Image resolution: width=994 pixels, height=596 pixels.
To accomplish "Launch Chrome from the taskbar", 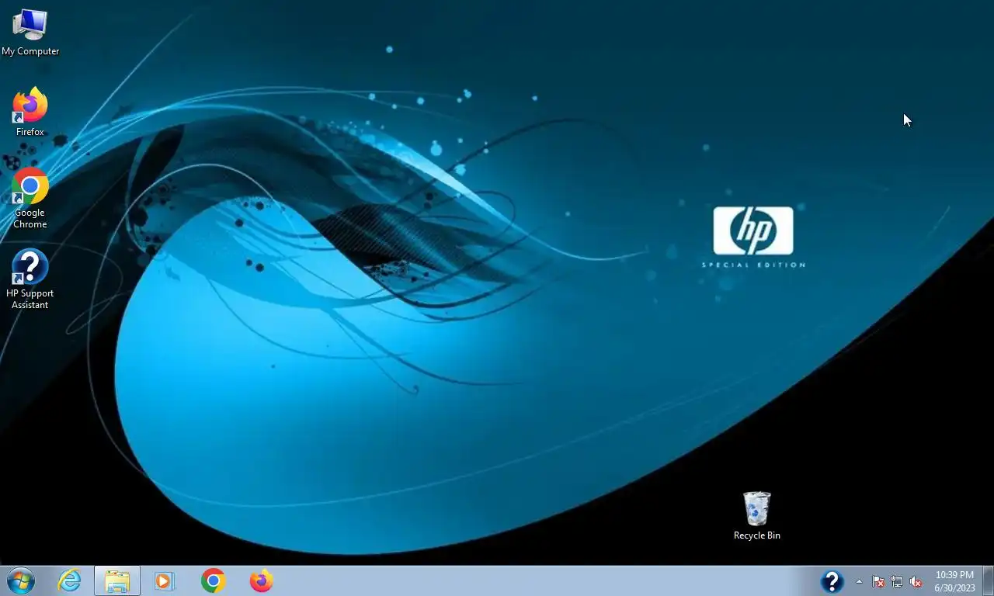I will coord(213,580).
